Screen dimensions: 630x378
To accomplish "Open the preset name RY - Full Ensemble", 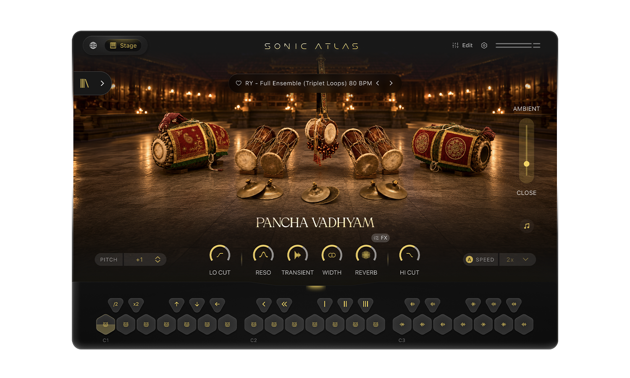I will pyautogui.click(x=309, y=83).
